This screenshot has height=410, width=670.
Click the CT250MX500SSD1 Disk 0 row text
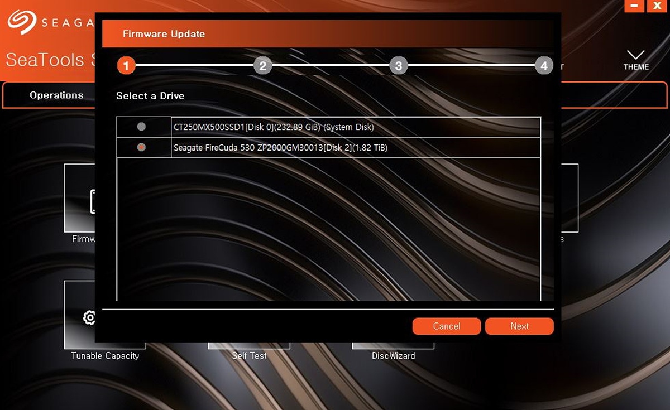pos(274,127)
